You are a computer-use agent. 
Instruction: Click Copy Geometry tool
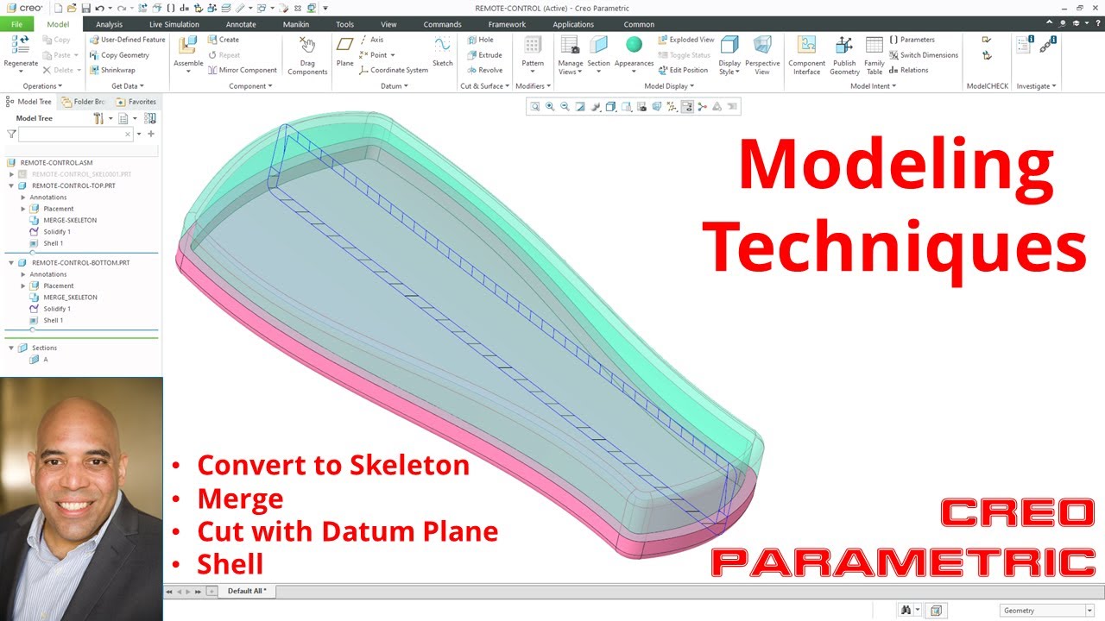pos(119,55)
